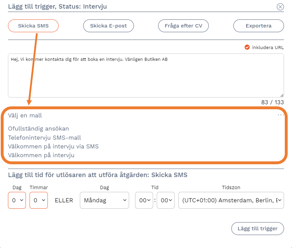Choose the Fråga efter CV option
This screenshot has width=292, height=248.
184,26
